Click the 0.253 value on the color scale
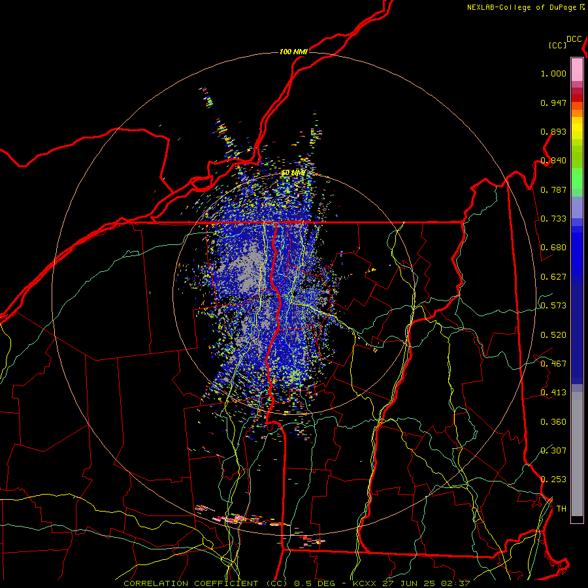This screenshot has width=588, height=588. 553,480
